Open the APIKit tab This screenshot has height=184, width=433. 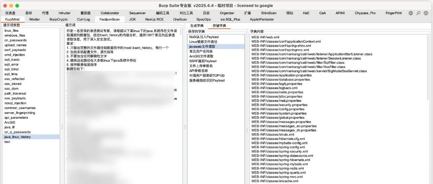pos(340,13)
